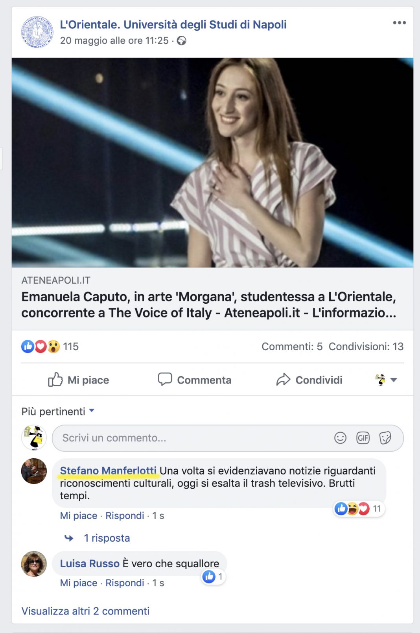Image resolution: width=420 pixels, height=633 pixels.
Task: View like reaction on Luisa Russo's comment
Action: pyautogui.click(x=213, y=577)
